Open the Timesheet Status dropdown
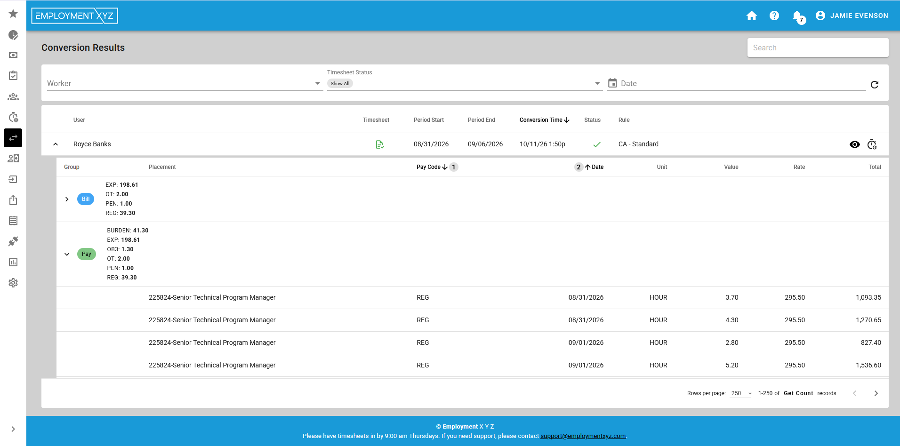The width and height of the screenshot is (900, 446). pyautogui.click(x=465, y=84)
